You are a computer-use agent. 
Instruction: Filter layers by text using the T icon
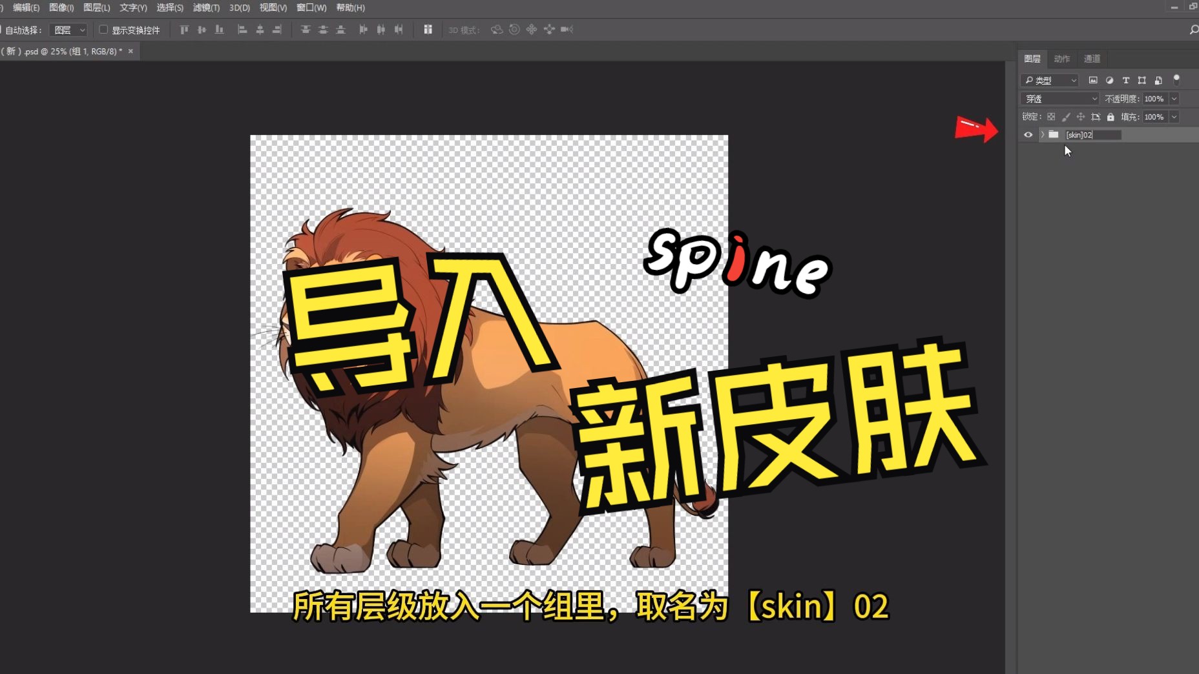[1126, 81]
